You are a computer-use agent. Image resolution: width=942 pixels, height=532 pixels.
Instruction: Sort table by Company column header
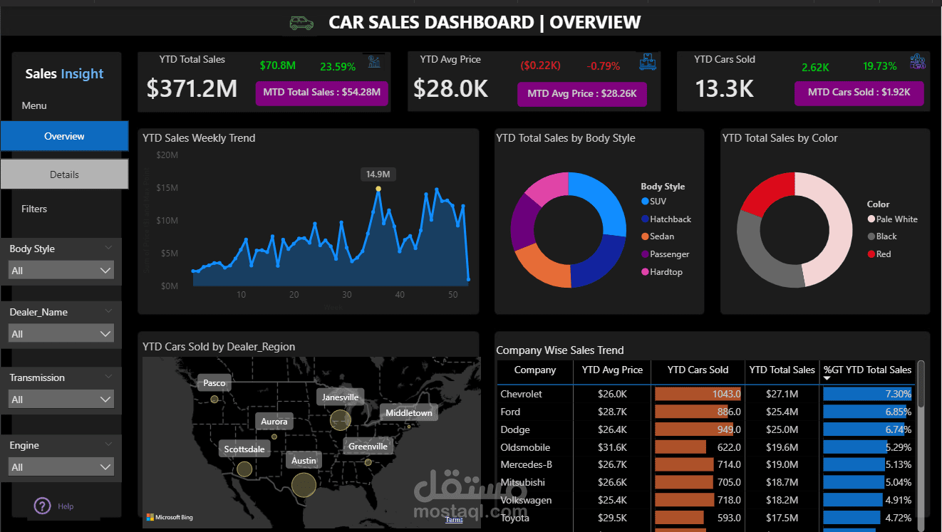click(535, 370)
